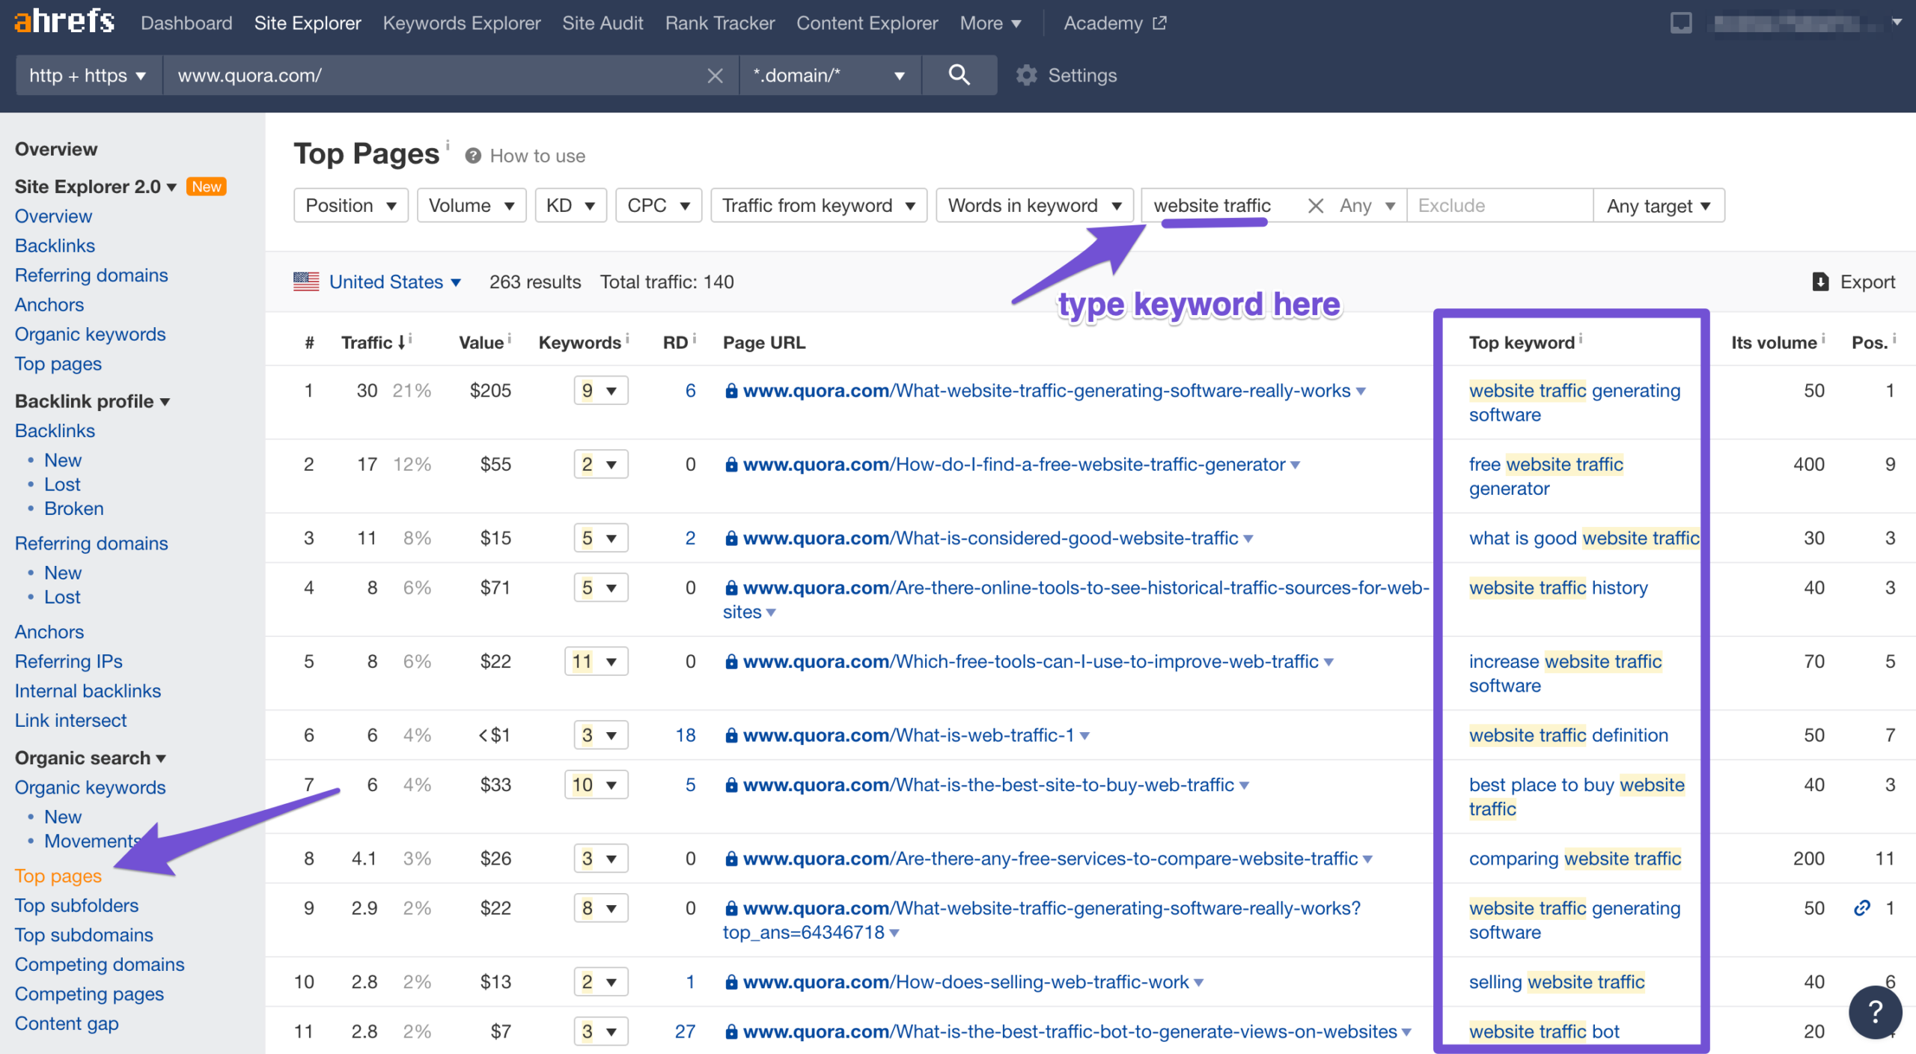Sort by the Value column header

tap(480, 342)
